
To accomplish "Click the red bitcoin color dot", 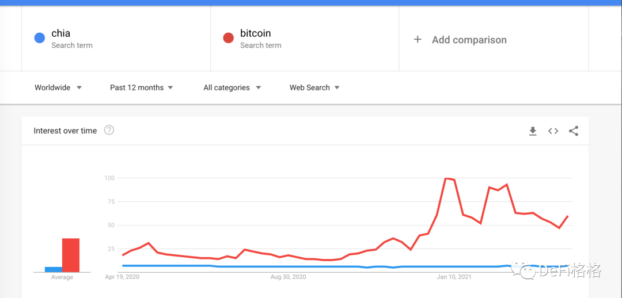I will (228, 39).
